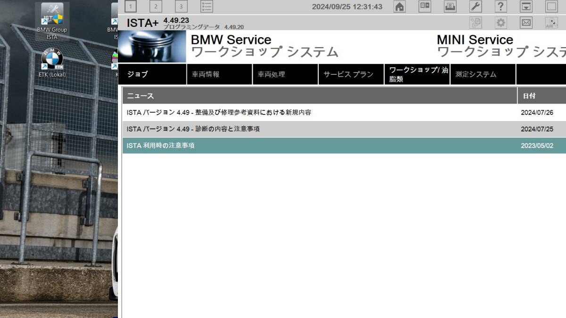Click the programming data icon above settings gear
566x318 pixels.
click(475, 22)
